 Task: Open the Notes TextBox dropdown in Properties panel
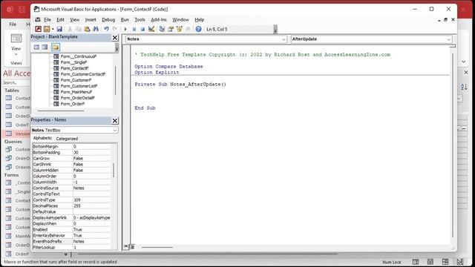(115, 131)
